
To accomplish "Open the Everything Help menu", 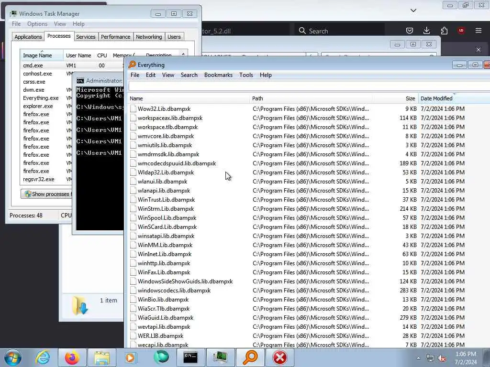I will pos(266,75).
